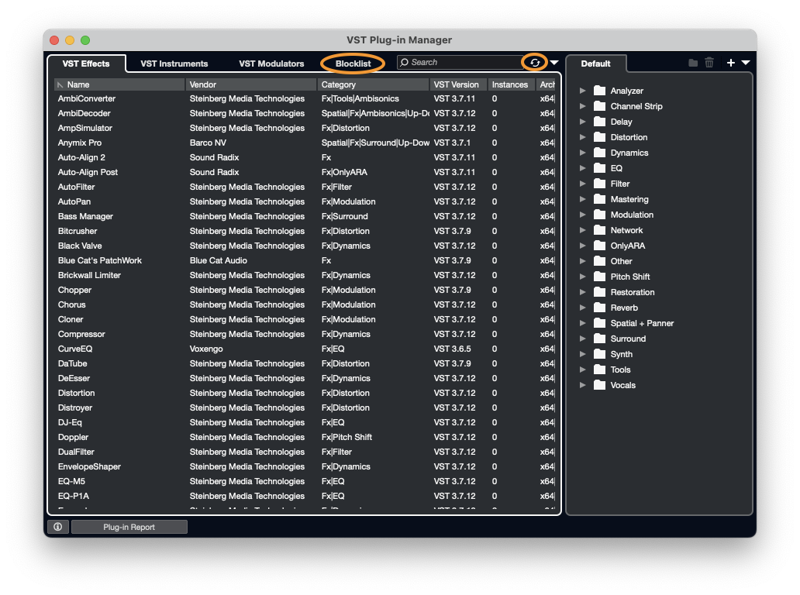Click the Fx|Pitch Shift category cell
This screenshot has width=800, height=595.
pyautogui.click(x=347, y=437)
